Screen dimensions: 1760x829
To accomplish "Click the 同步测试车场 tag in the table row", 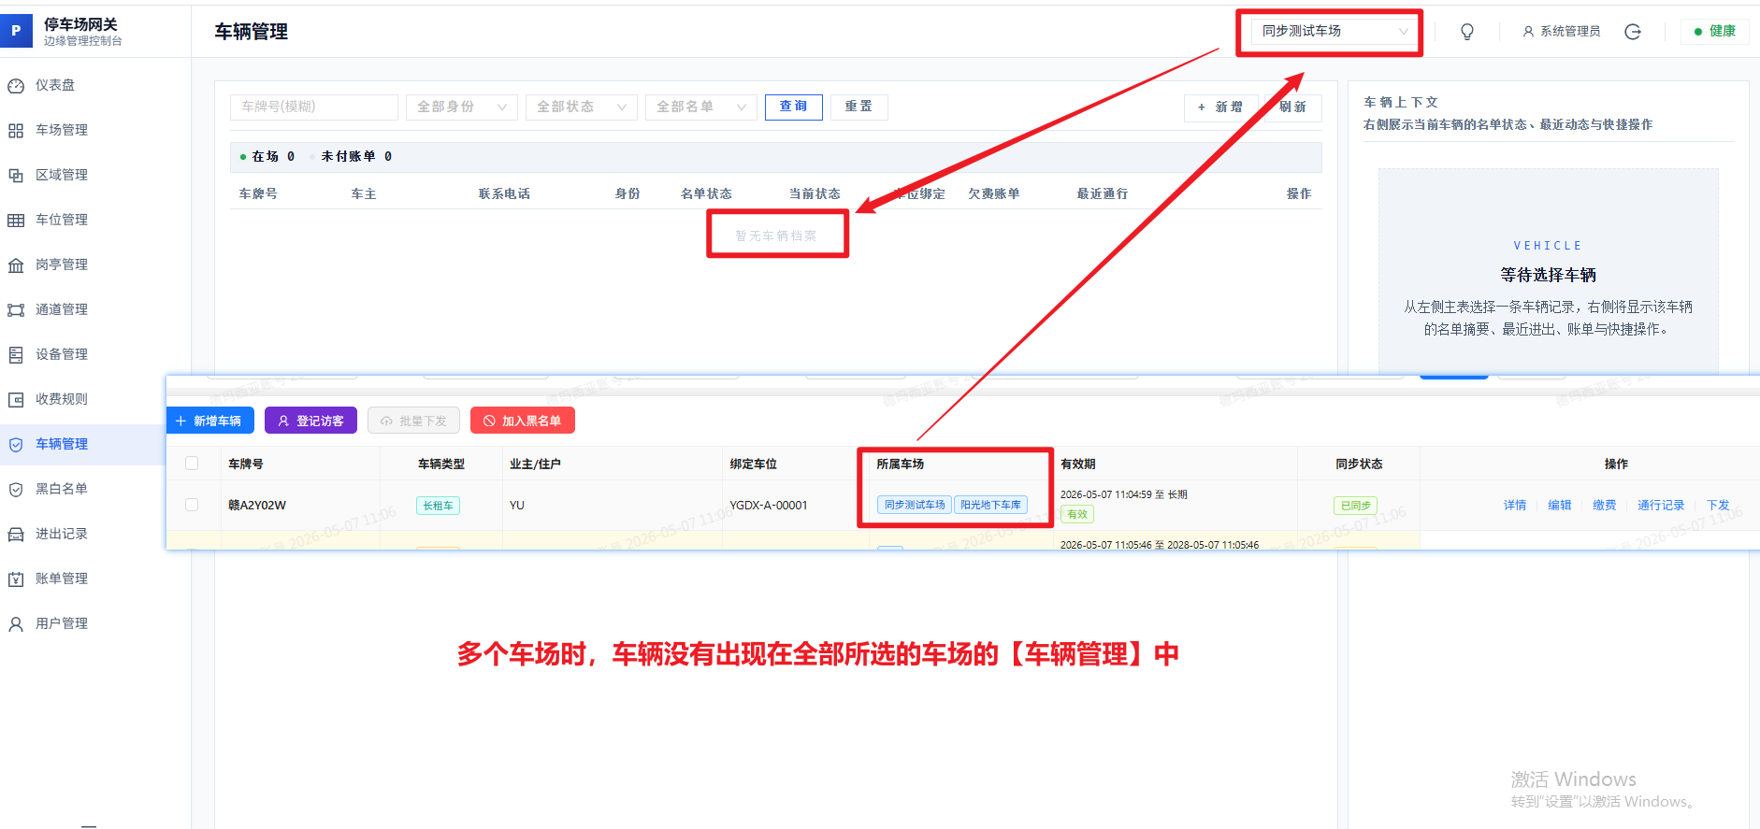I will tap(915, 505).
